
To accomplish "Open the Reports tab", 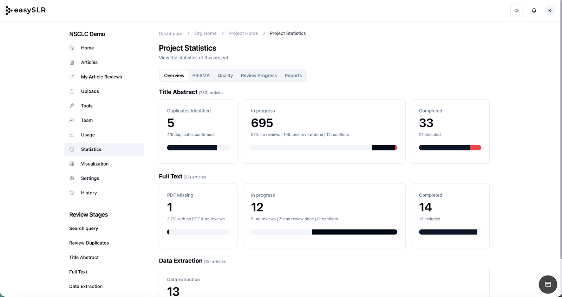I will [x=293, y=76].
